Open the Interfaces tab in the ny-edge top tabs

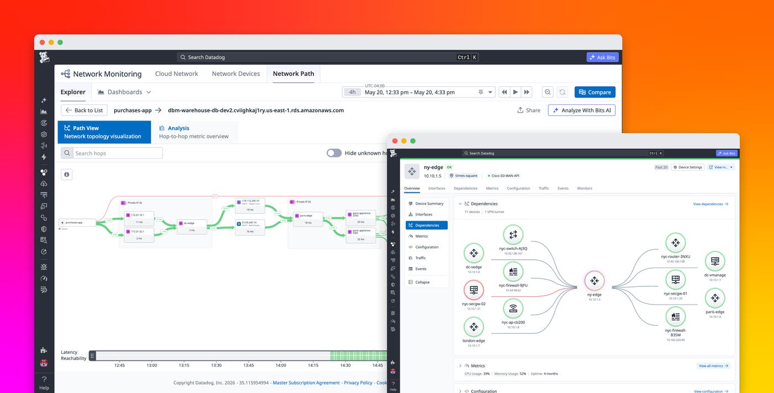tap(437, 188)
